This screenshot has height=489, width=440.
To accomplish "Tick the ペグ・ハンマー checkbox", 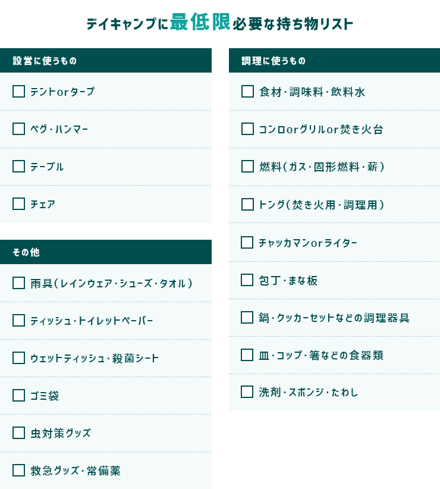I will tap(18, 128).
